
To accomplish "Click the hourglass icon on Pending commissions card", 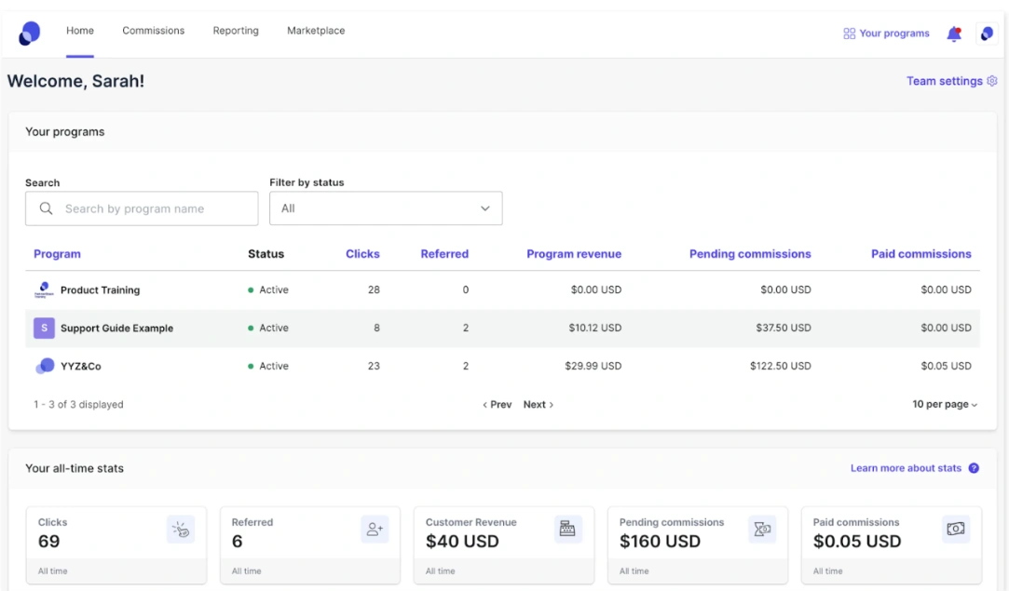I will [x=763, y=529].
